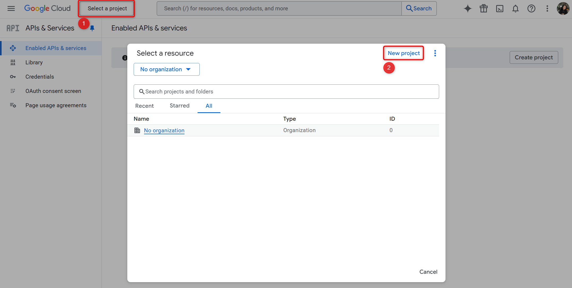Click the info icon in the banner
The image size is (572, 288).
pyautogui.click(x=124, y=57)
